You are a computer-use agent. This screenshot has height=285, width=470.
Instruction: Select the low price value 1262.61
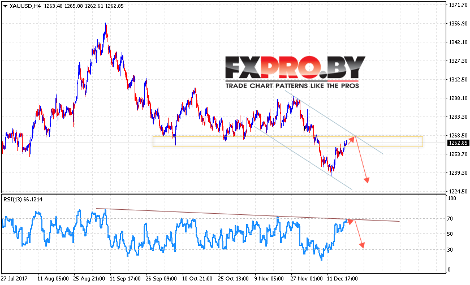coord(94,6)
